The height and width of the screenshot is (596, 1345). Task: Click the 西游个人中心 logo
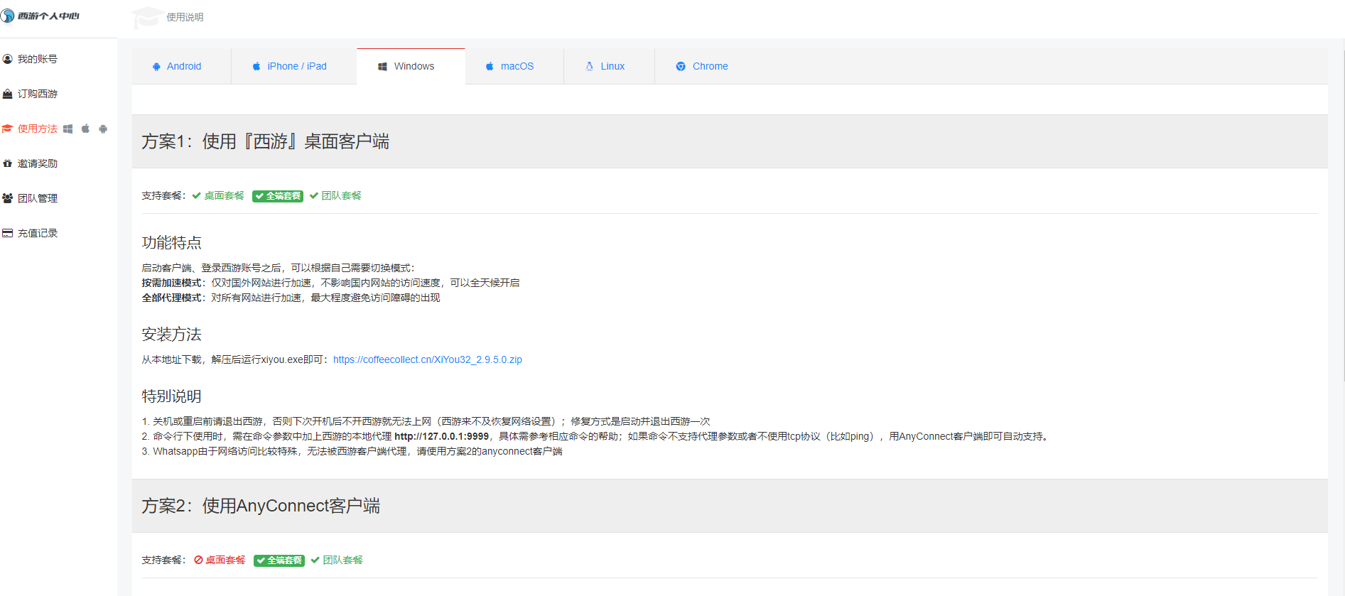coord(40,16)
